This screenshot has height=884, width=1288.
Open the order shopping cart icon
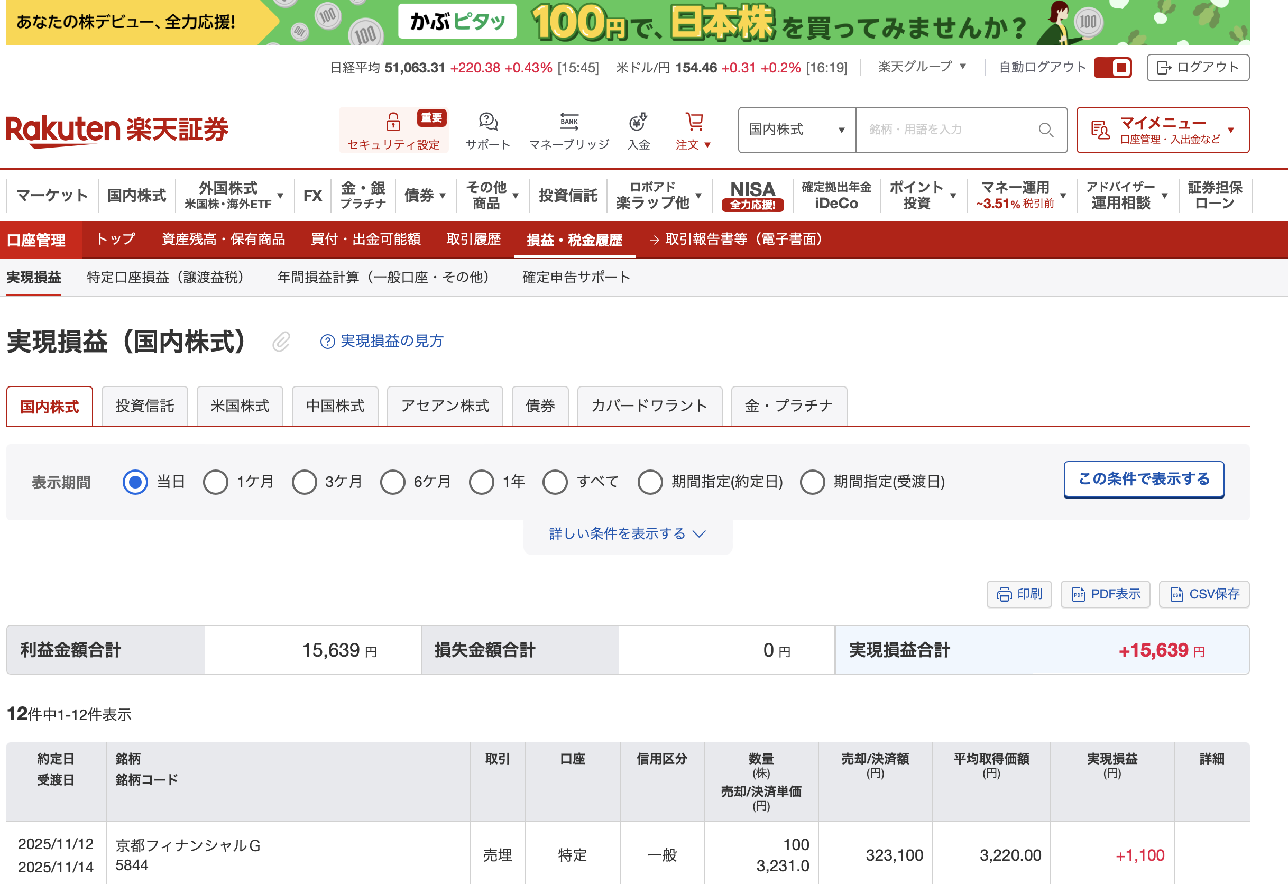693,122
